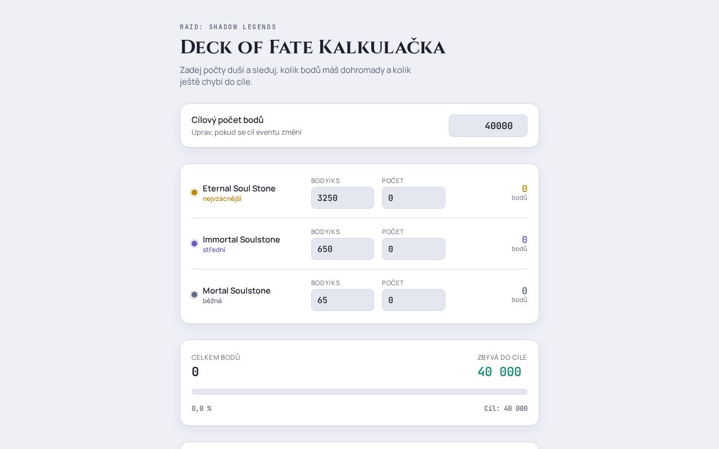Click the Cíl: 40 000 text
The image size is (719, 449).
tap(506, 409)
